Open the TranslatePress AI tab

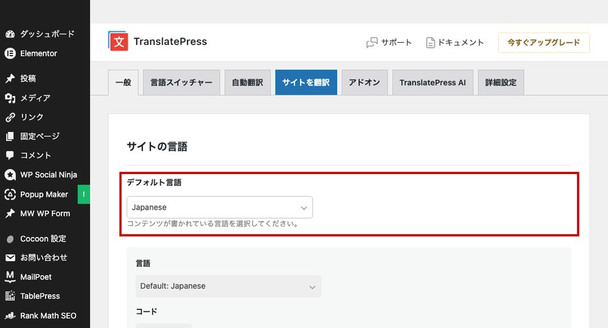point(433,82)
